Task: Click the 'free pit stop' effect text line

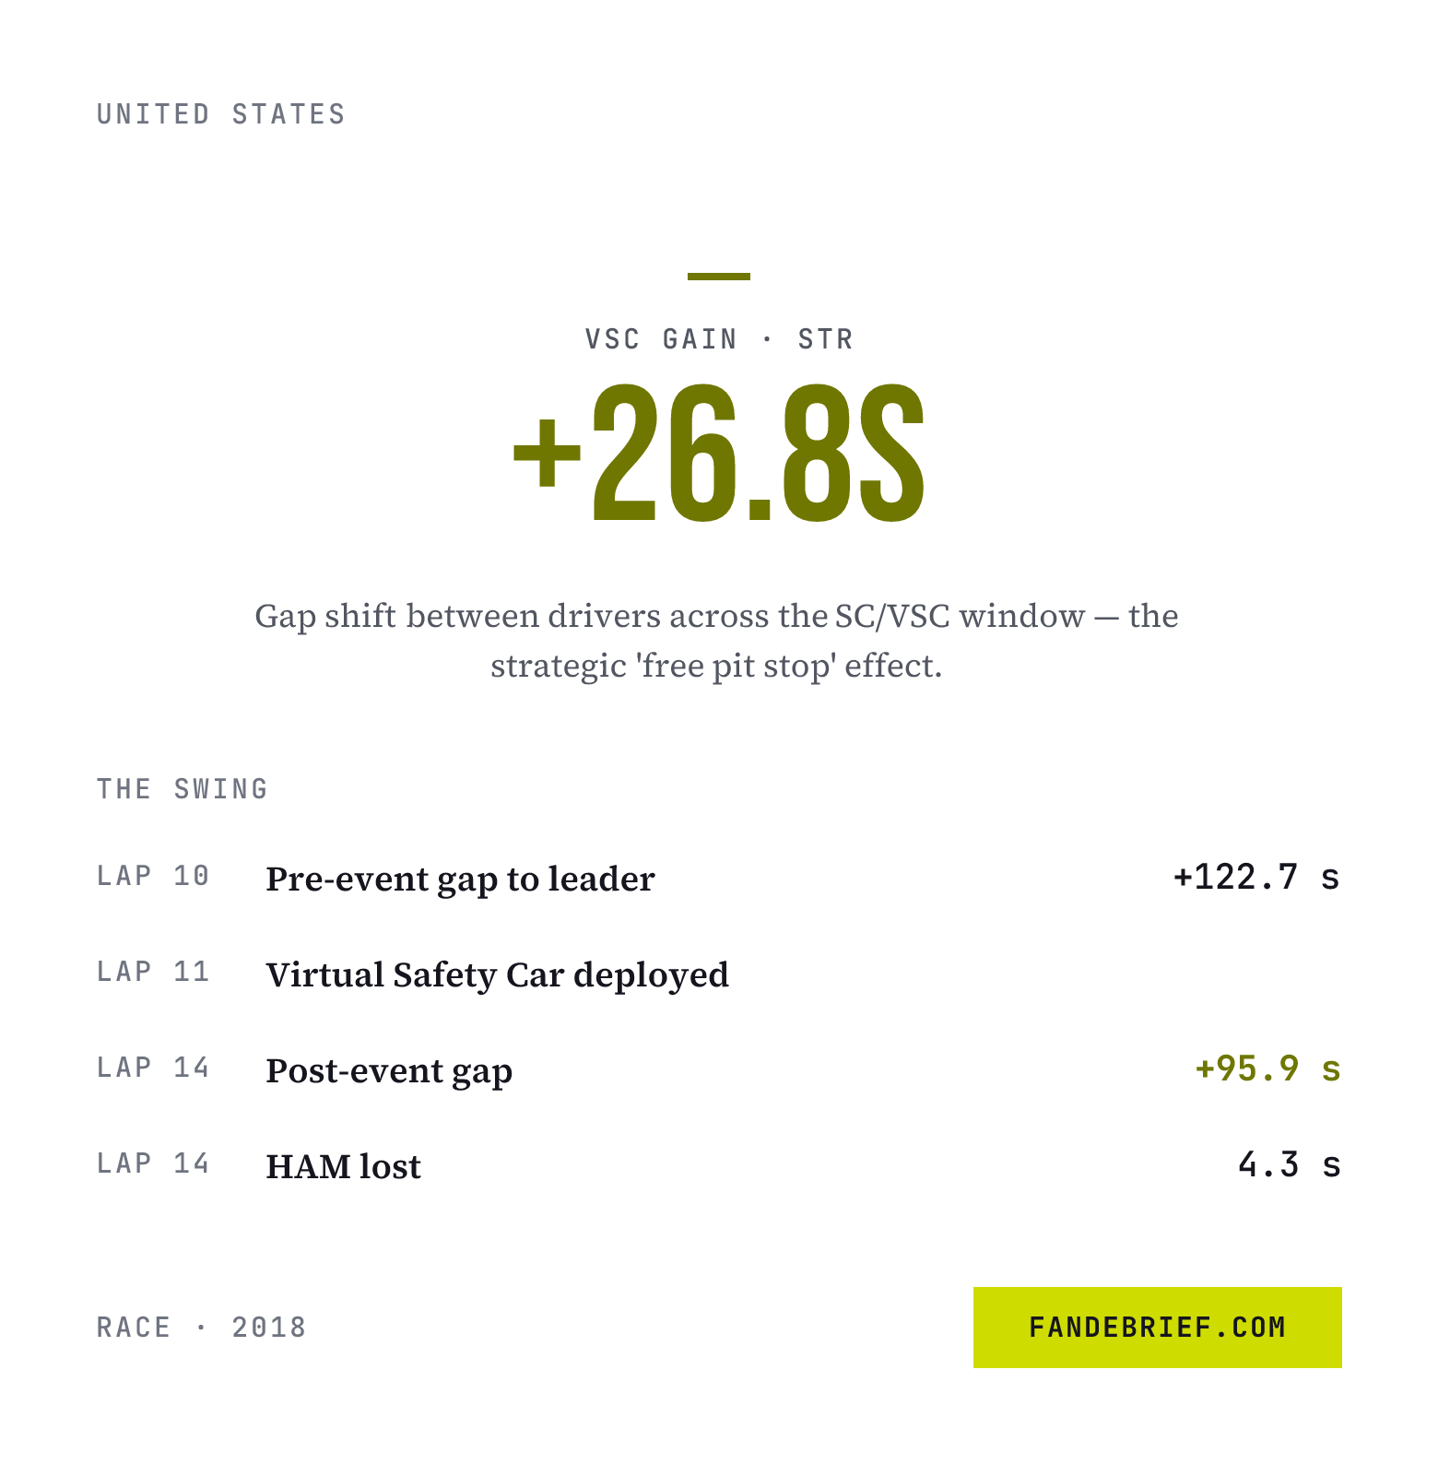Action: pyautogui.click(x=717, y=666)
